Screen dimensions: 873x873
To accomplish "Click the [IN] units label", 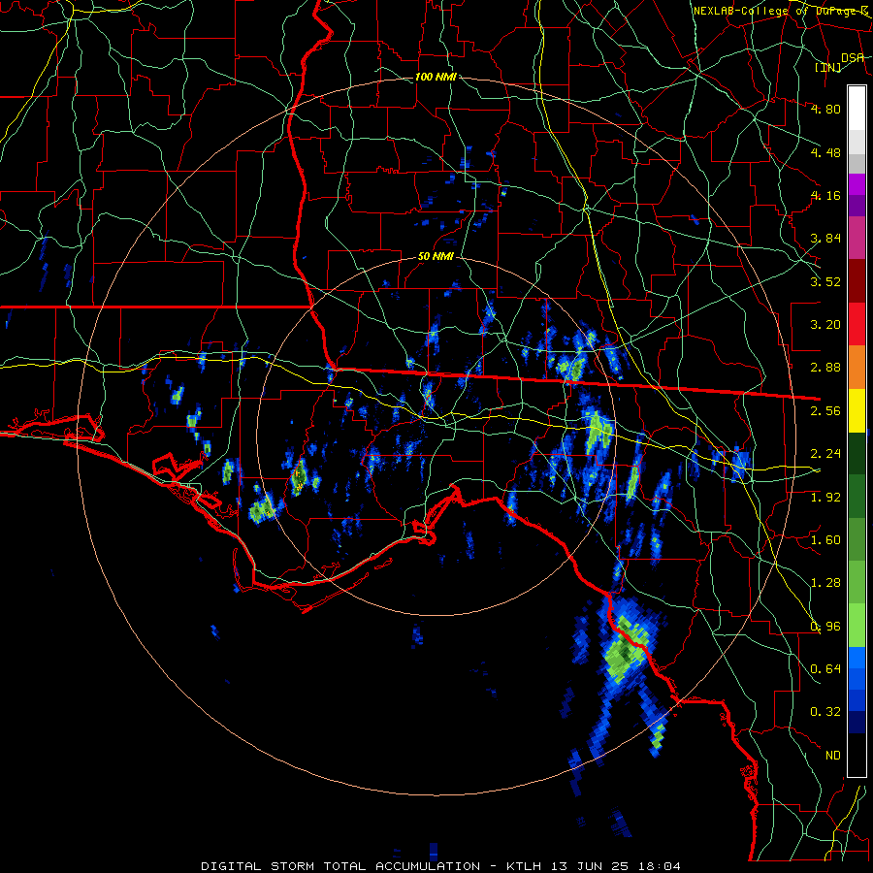I will [x=828, y=67].
